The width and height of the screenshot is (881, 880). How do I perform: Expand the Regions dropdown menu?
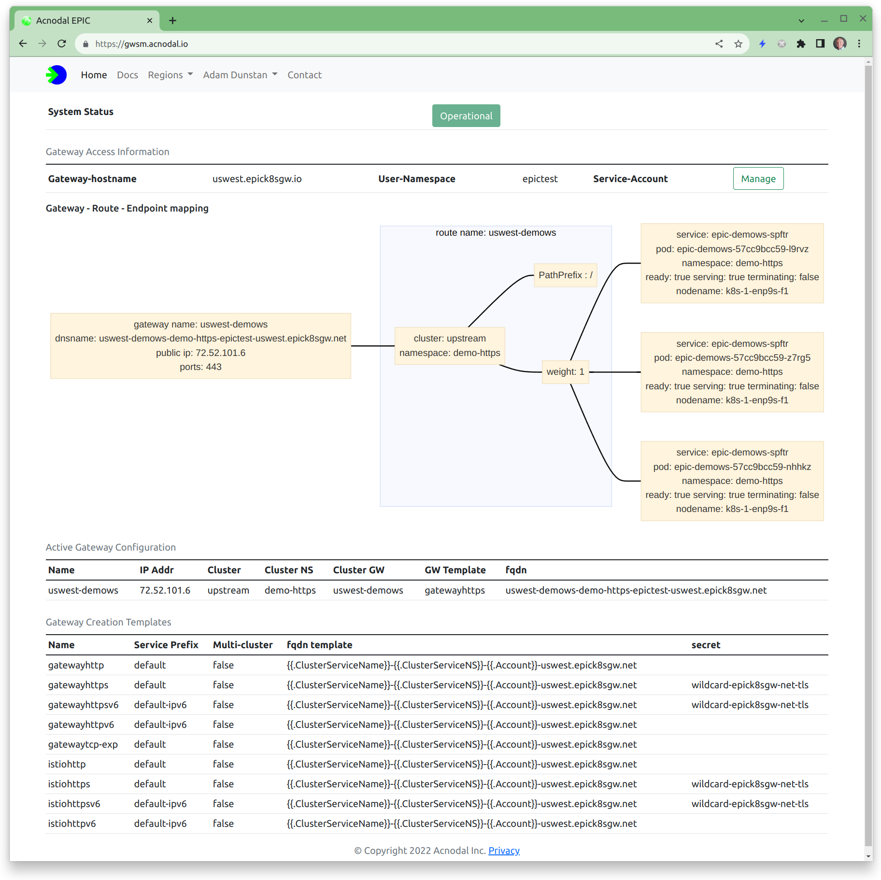171,75
